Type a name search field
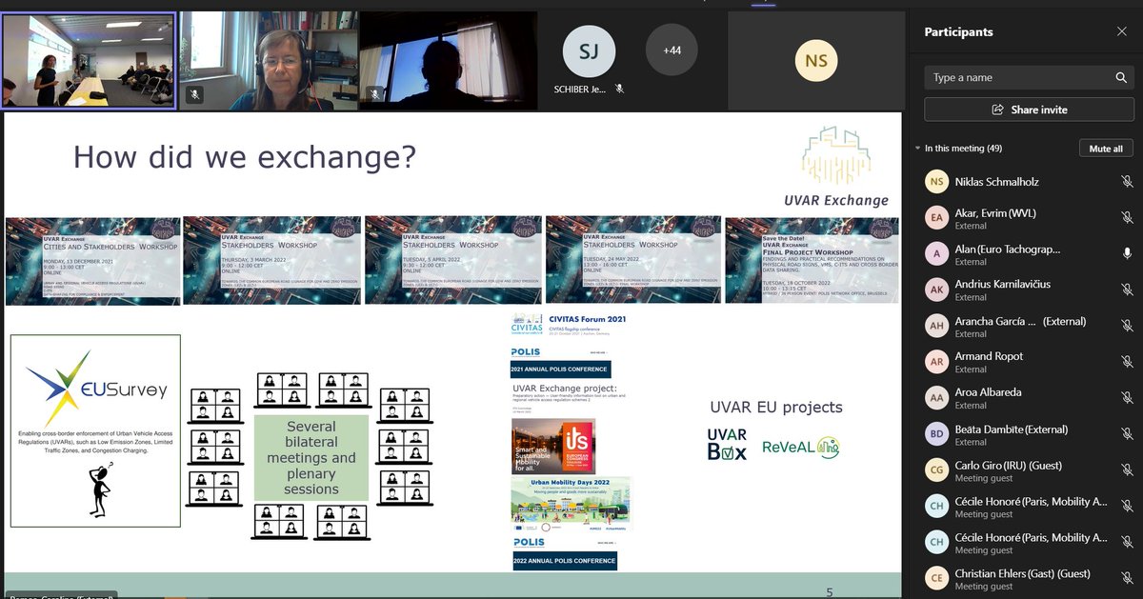The width and height of the screenshot is (1143, 599). click(x=1029, y=78)
